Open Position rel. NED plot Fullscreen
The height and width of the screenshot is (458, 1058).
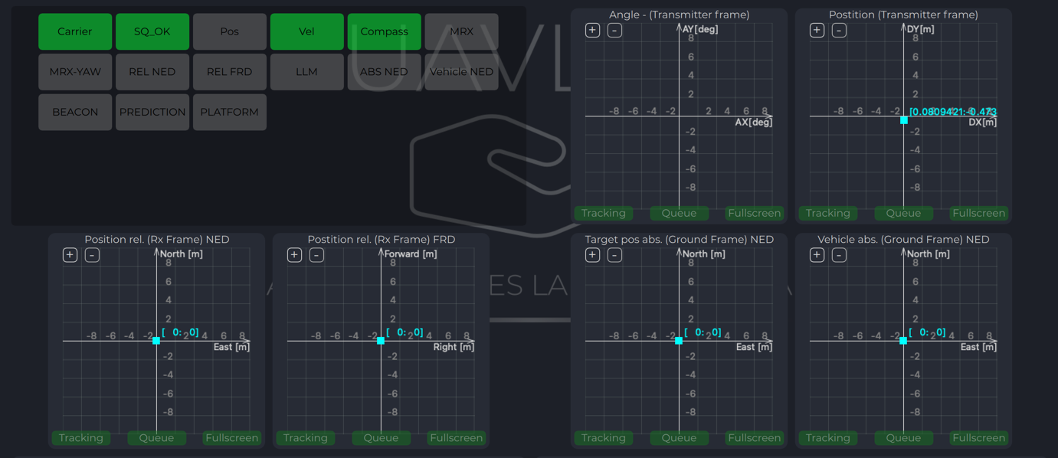coord(232,438)
